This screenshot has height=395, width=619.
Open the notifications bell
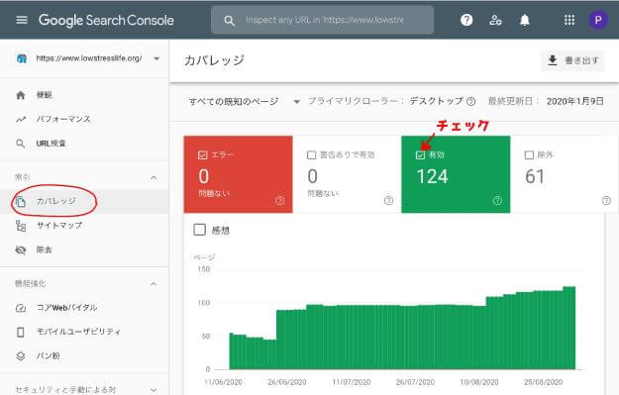(x=524, y=20)
